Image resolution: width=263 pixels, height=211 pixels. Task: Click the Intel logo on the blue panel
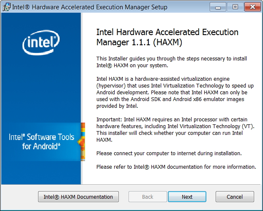click(x=41, y=42)
